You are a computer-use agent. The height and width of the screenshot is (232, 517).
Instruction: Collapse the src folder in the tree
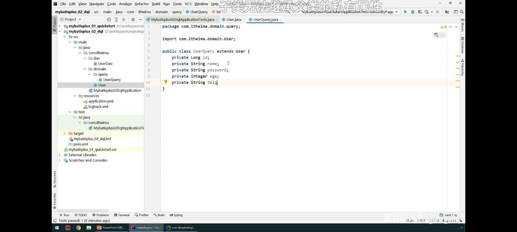[x=65, y=37]
